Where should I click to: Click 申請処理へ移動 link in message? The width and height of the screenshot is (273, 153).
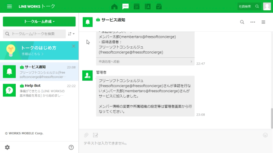(145, 62)
